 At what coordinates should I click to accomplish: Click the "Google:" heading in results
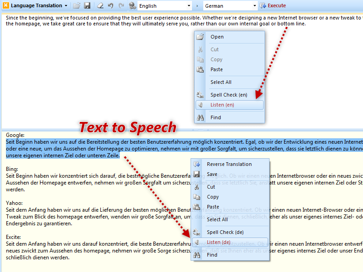point(15,135)
